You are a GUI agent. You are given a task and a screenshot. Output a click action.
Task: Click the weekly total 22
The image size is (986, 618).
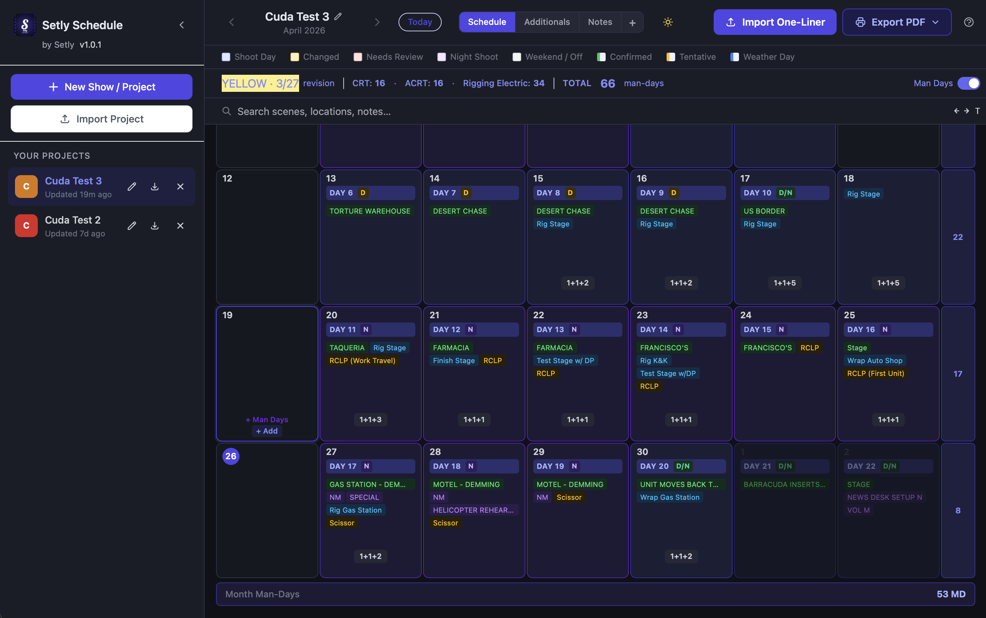pos(957,237)
